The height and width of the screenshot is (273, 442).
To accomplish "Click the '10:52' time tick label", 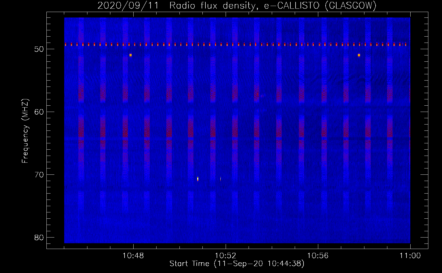I will pos(226,256).
